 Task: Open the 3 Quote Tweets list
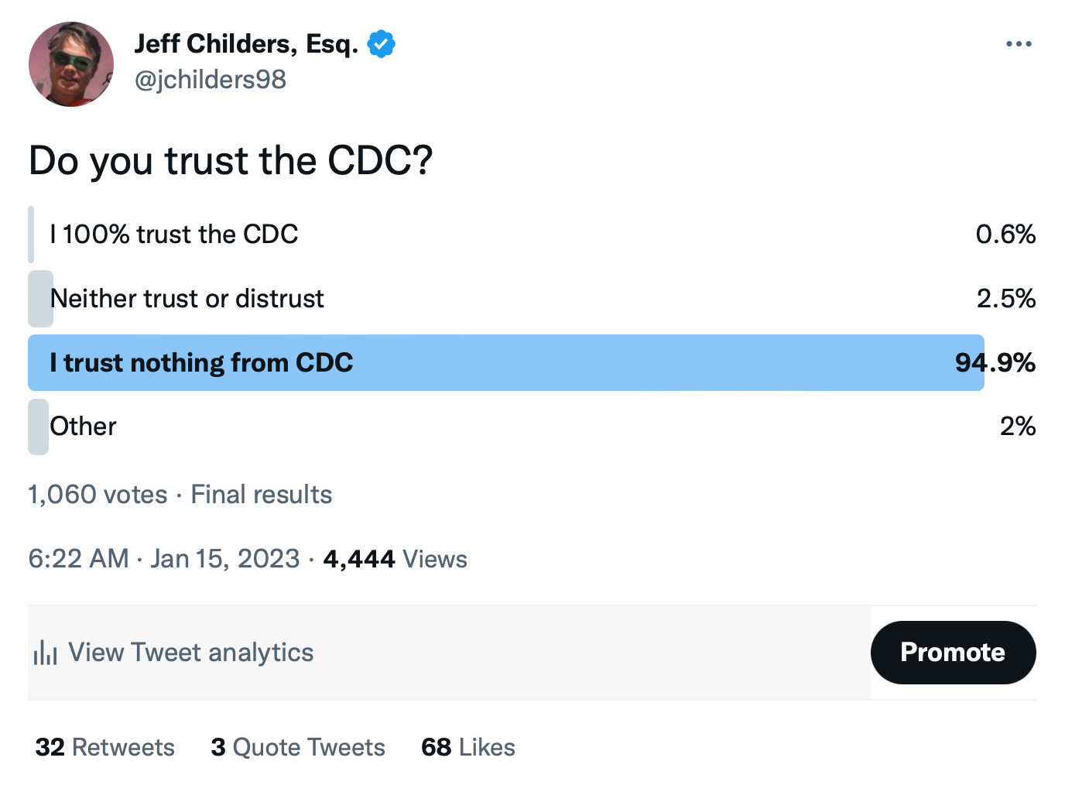298,747
